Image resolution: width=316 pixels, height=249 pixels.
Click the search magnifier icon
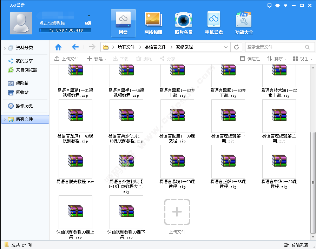point(307,47)
